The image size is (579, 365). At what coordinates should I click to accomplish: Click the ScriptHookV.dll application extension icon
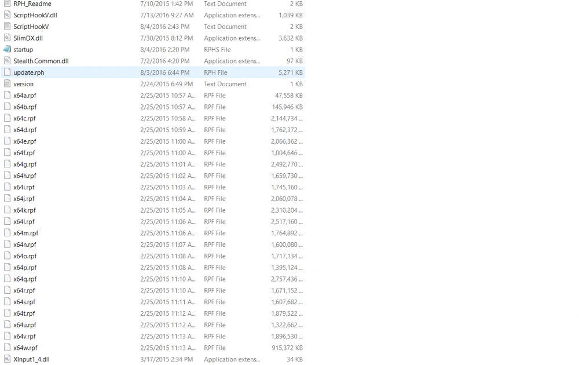coord(7,15)
